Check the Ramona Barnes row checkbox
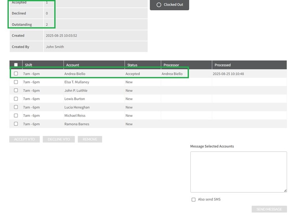 click(16, 124)
